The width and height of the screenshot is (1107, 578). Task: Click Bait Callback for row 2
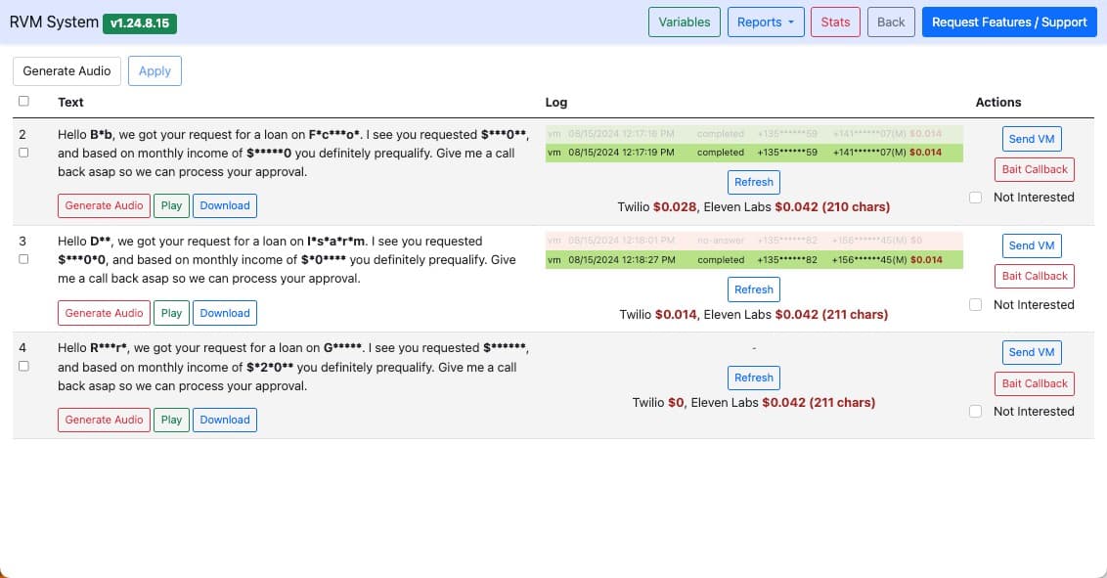click(1035, 169)
